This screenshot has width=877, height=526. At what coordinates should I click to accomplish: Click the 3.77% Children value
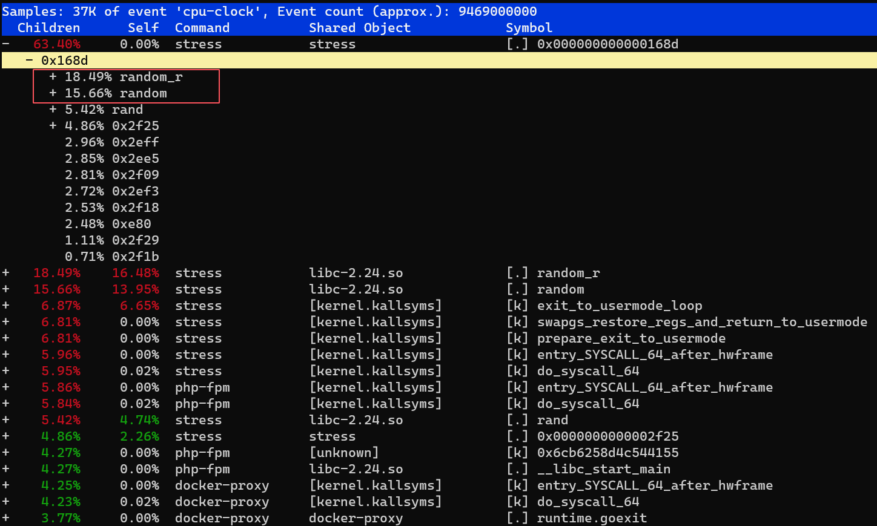[x=61, y=518]
